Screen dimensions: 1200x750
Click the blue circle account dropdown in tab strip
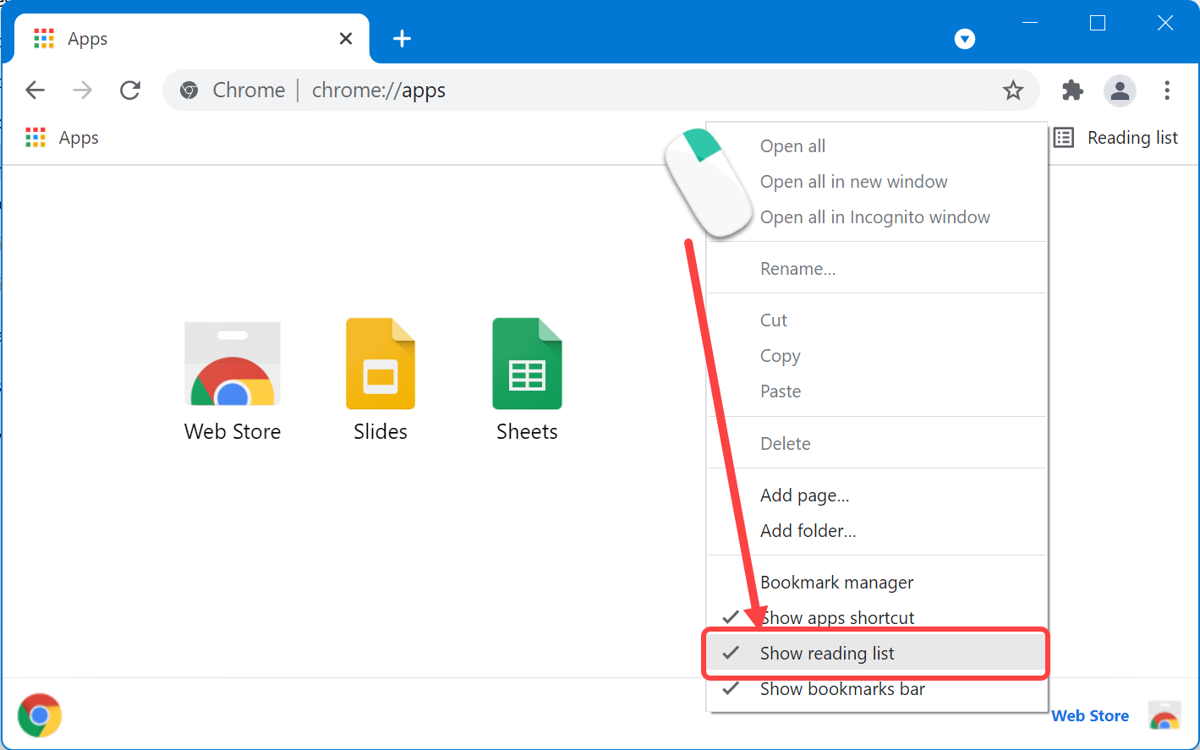(x=964, y=38)
